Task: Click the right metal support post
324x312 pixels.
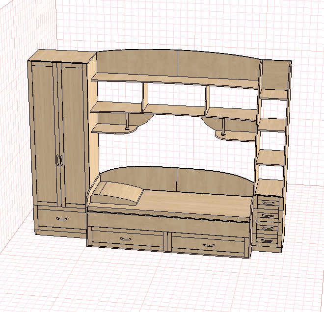Action: point(223,127)
